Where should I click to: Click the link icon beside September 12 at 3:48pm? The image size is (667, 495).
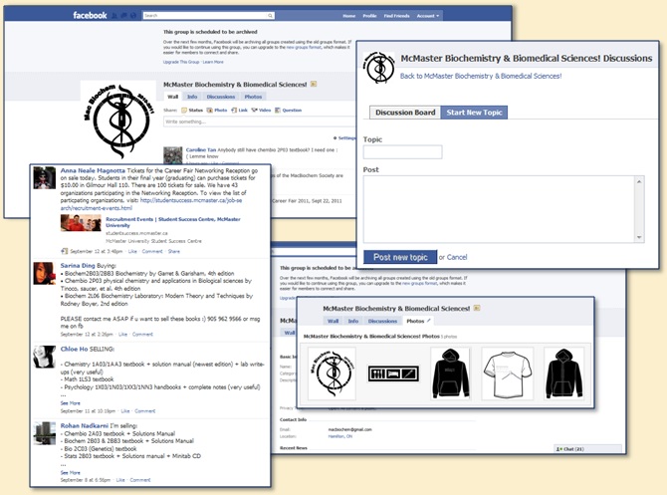[x=65, y=251]
